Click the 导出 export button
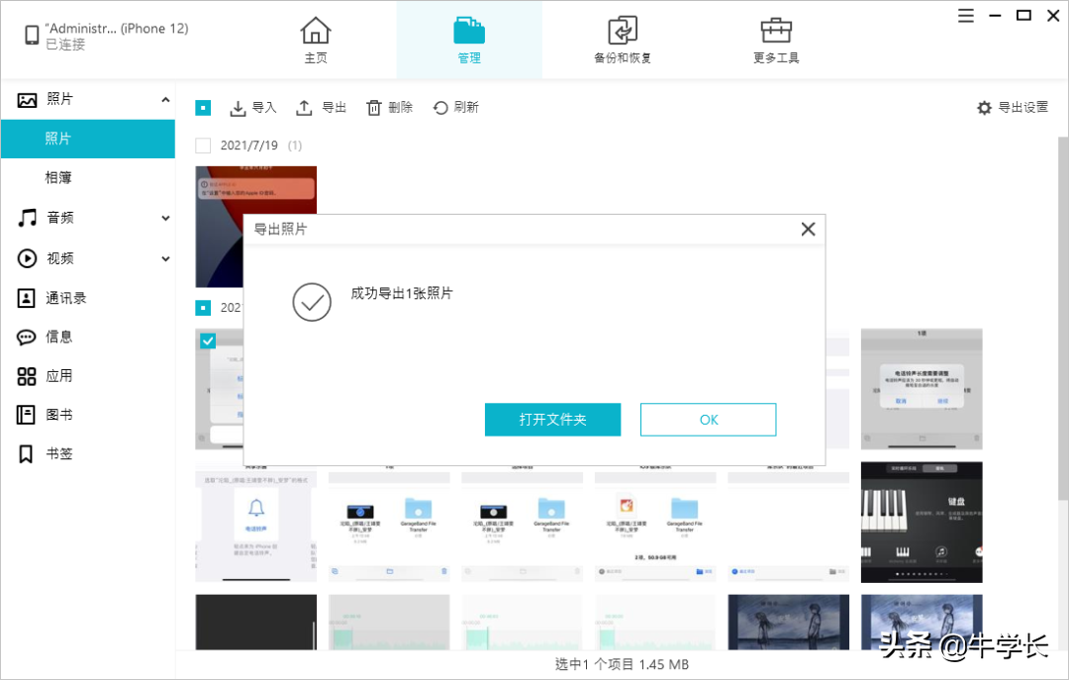 [321, 108]
